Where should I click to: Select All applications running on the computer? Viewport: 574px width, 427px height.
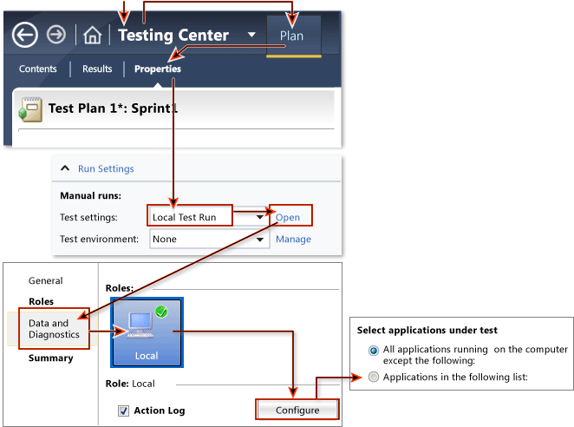coord(374,351)
